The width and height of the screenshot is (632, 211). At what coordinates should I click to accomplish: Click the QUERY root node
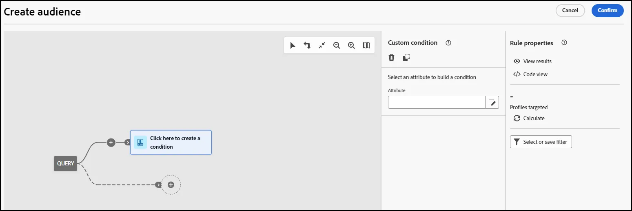[x=66, y=163]
